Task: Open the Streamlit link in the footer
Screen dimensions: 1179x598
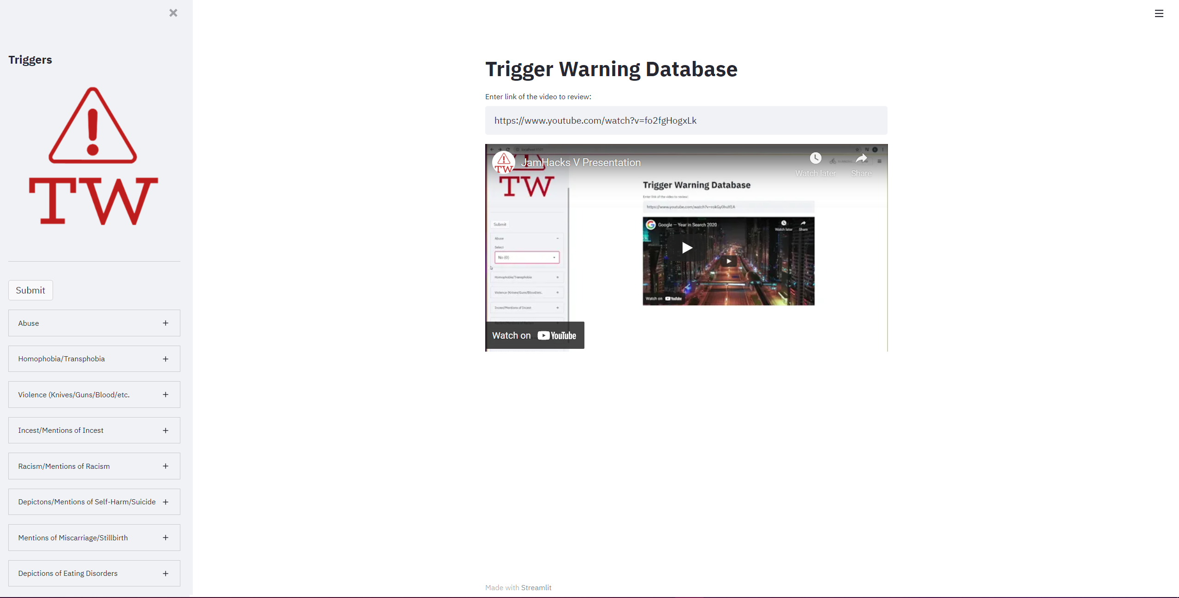Action: point(536,587)
